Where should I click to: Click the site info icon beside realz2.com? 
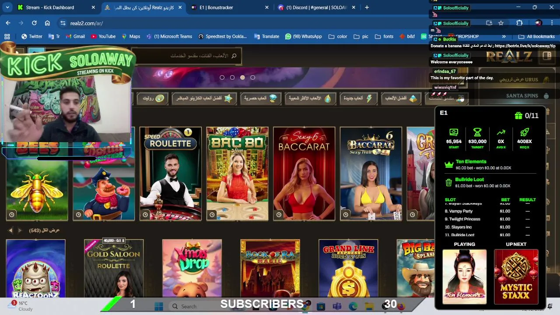pos(63,23)
